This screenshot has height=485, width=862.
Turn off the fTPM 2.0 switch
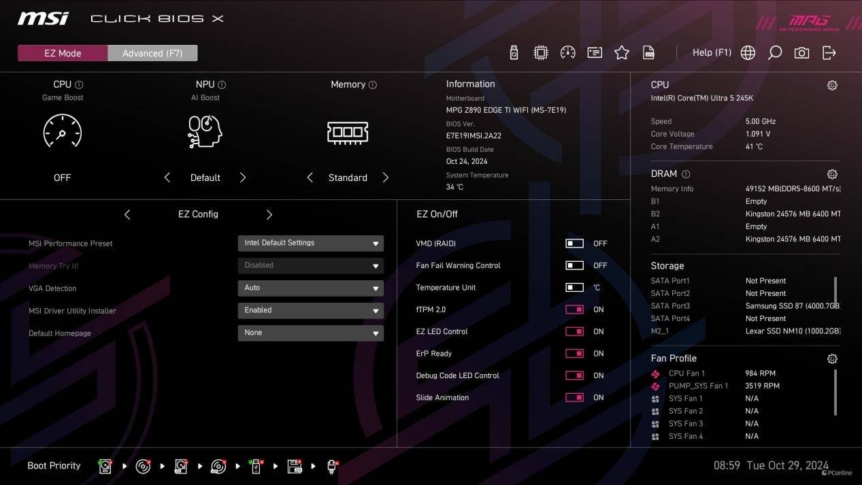coord(574,310)
